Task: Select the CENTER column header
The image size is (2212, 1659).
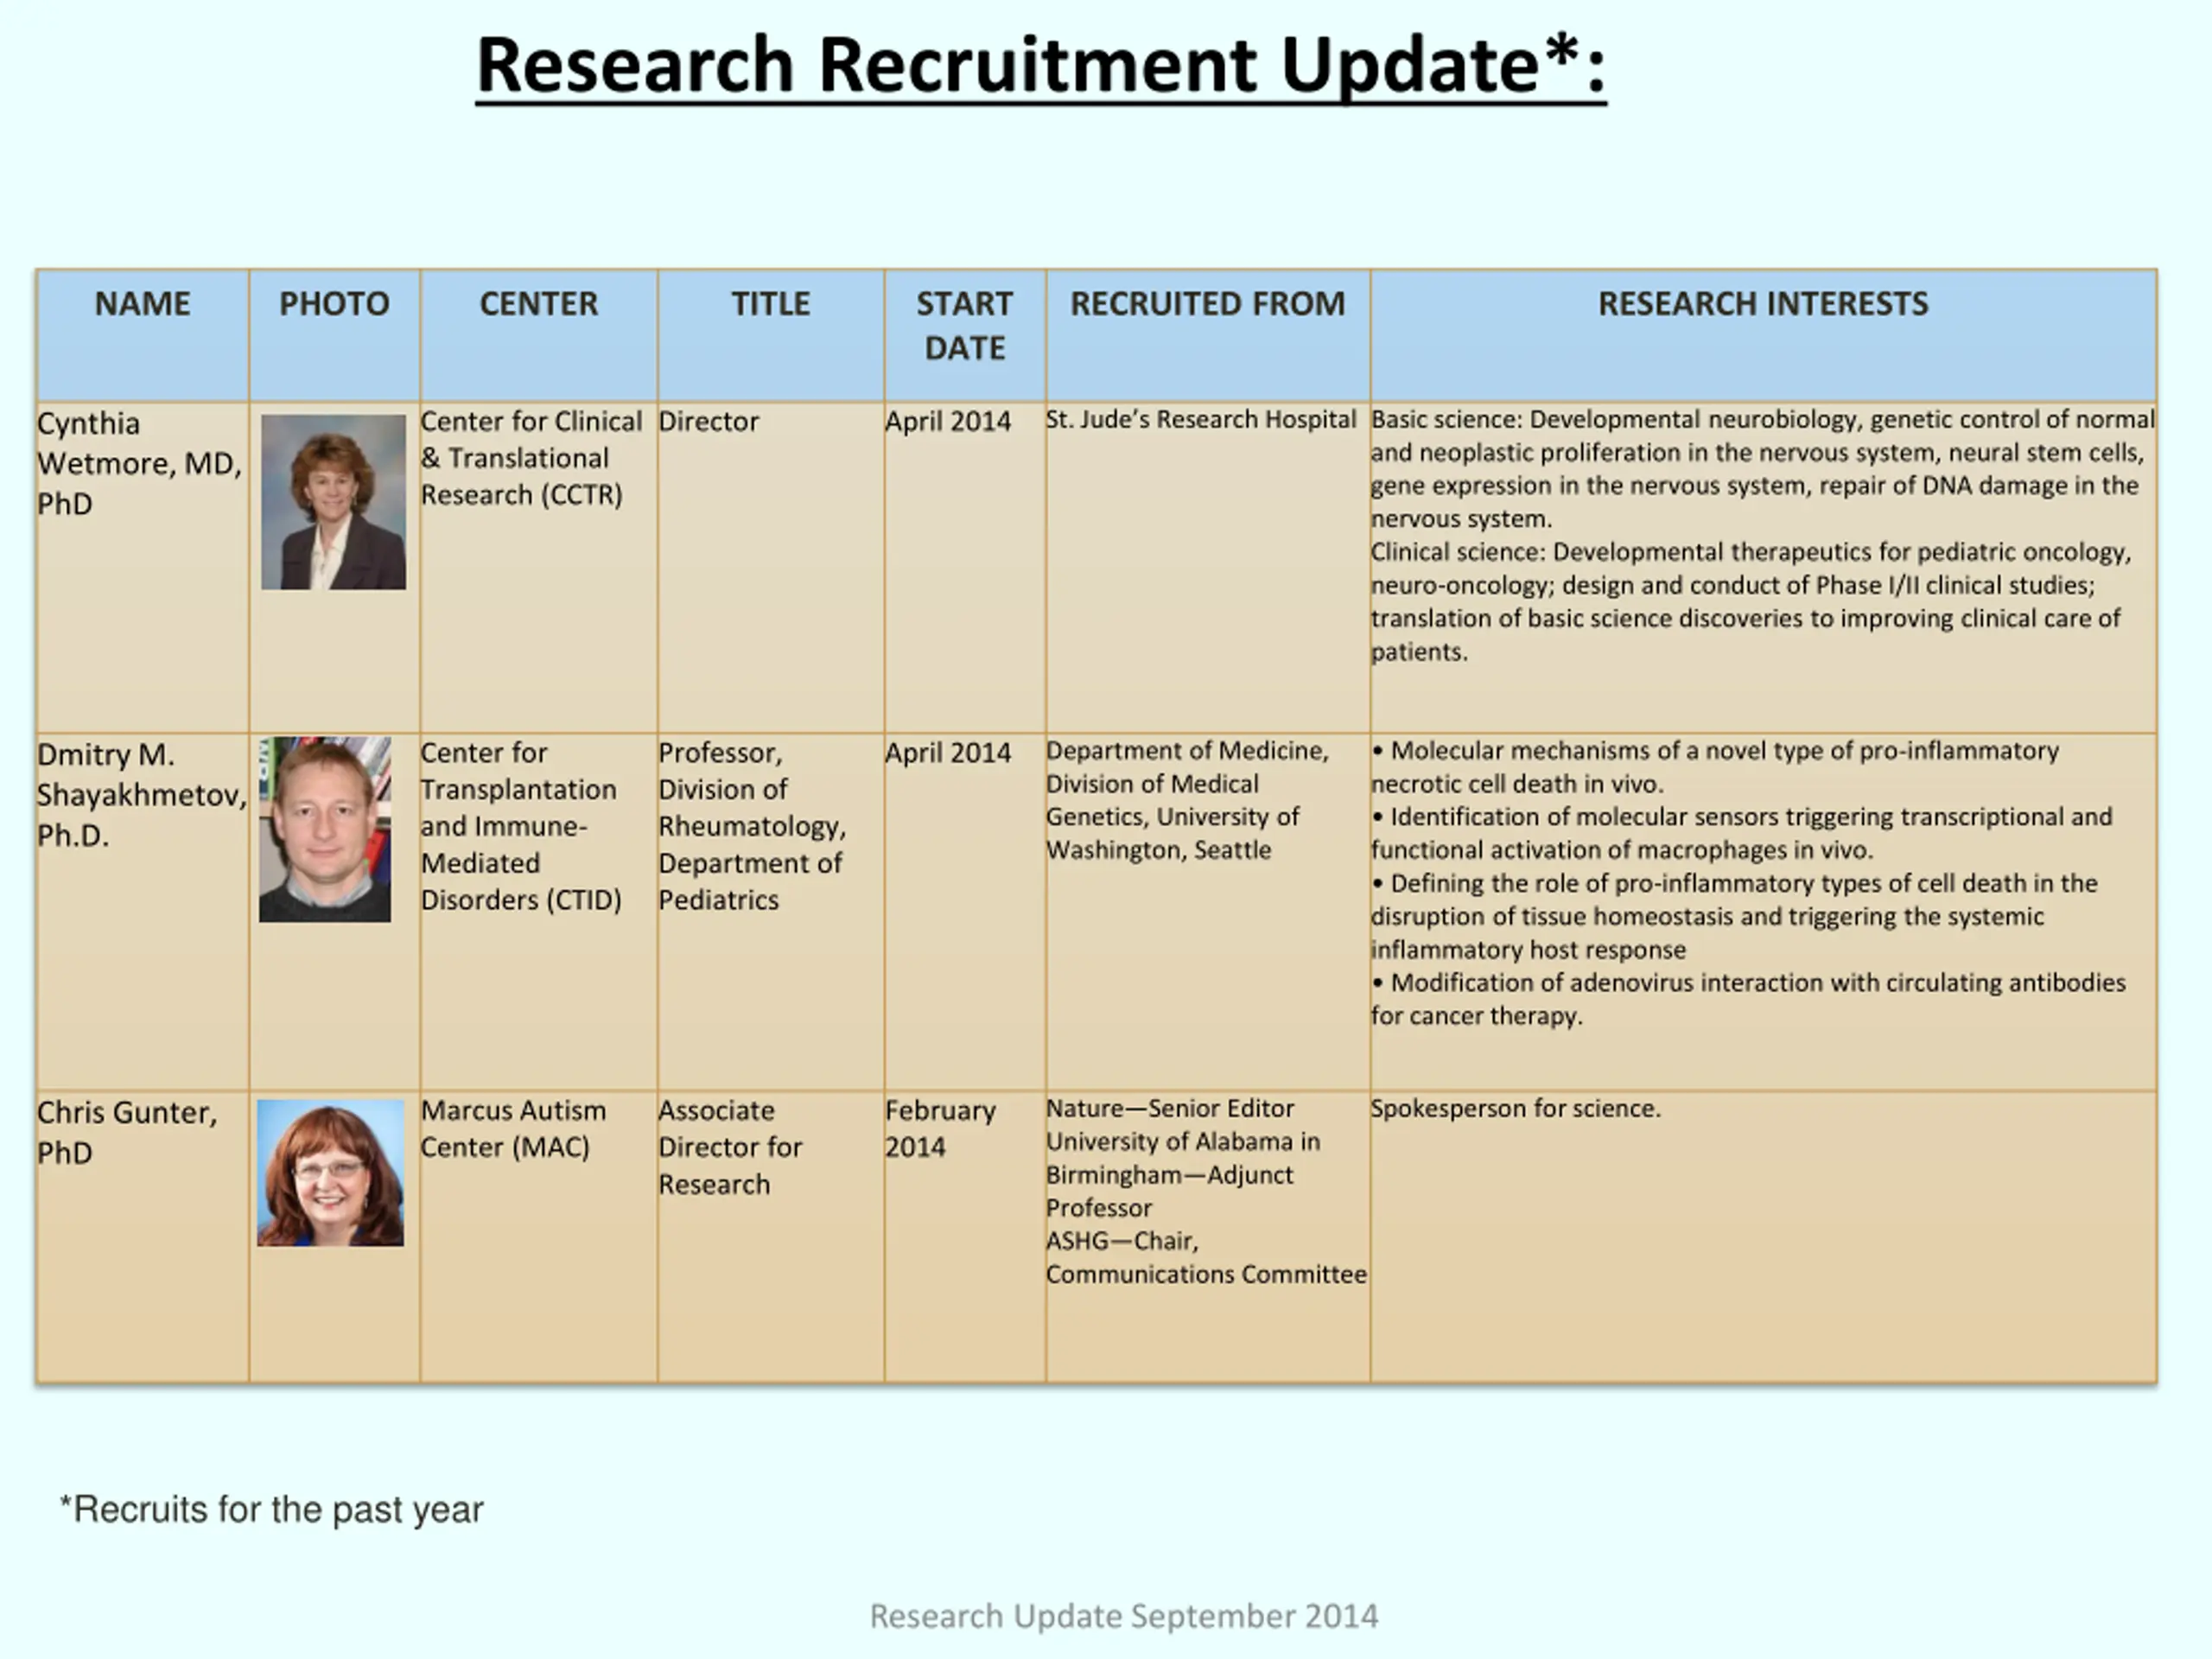Action: tap(538, 304)
